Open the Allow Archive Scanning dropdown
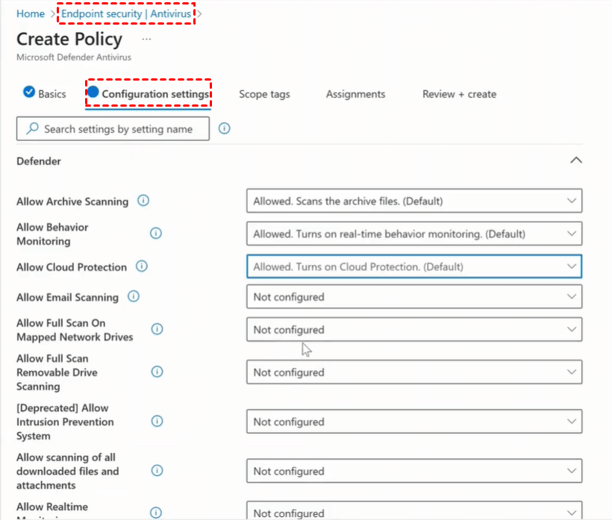This screenshot has height=520, width=612. (x=413, y=201)
